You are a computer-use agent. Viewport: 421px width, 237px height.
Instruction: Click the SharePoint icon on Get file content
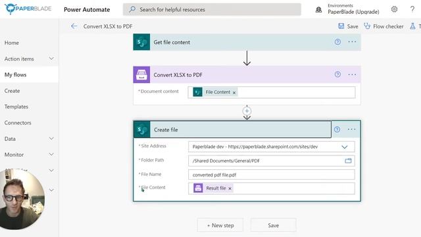141,42
